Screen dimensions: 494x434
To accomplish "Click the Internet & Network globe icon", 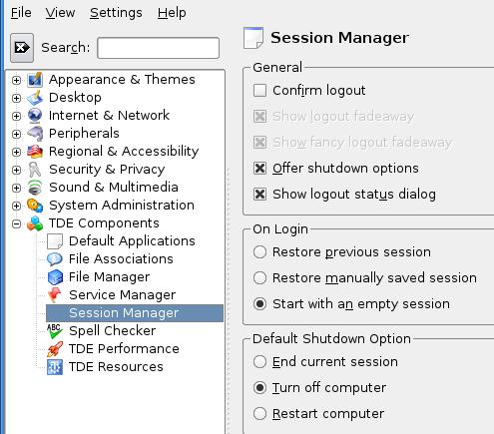I will coord(35,116).
